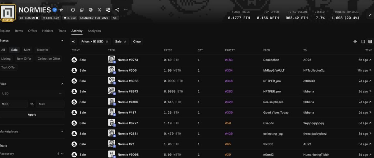Switch to the compact row density view
374x158 pixels.
click(370, 41)
